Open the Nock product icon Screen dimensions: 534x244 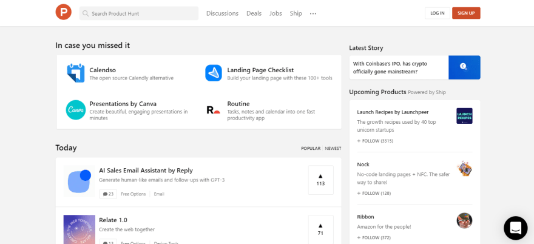point(464,168)
